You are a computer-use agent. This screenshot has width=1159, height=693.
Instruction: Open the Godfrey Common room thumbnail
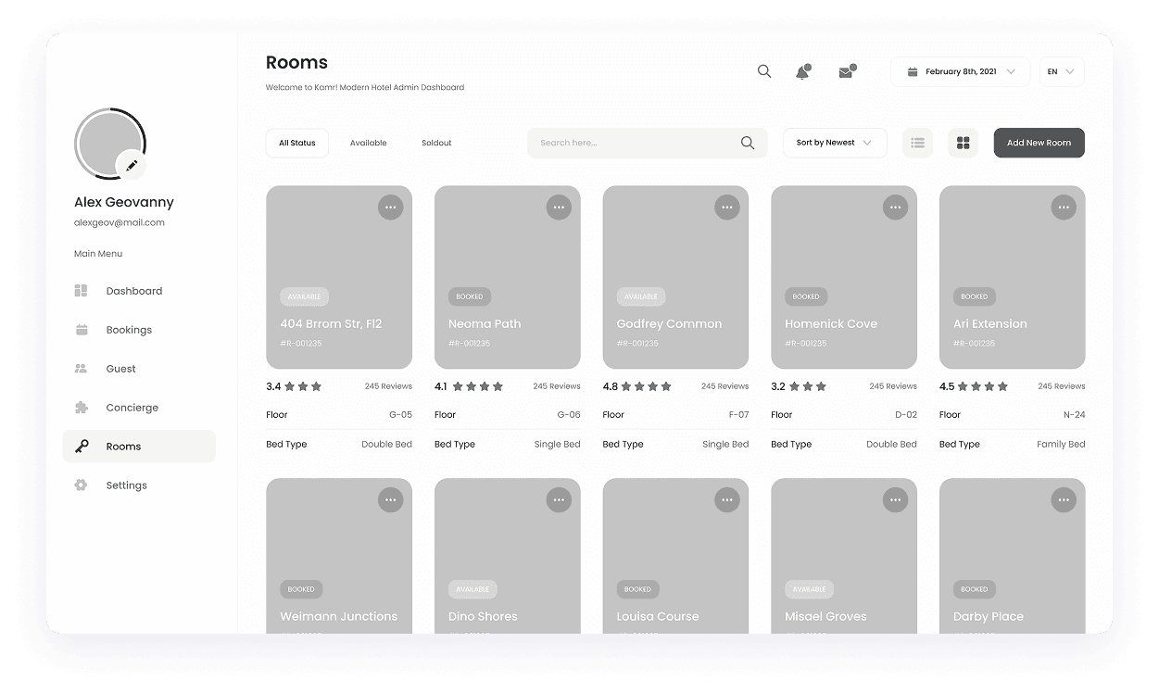[x=675, y=259]
